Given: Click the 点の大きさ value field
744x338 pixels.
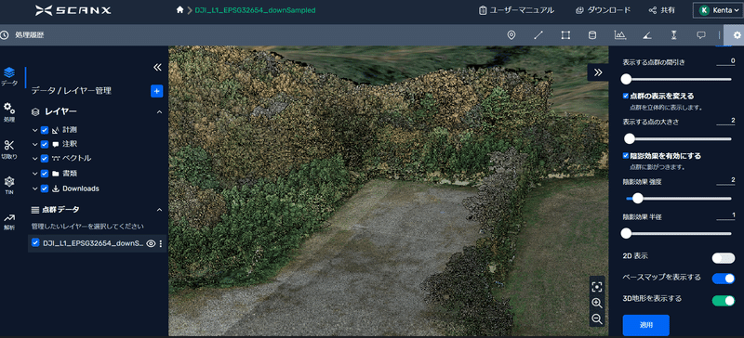Looking at the screenshot, I should click(x=726, y=121).
